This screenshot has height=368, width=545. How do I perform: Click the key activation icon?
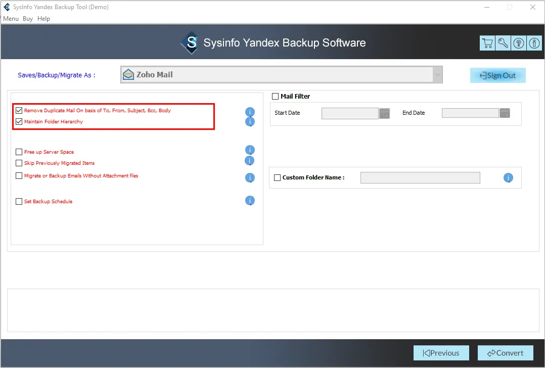coord(503,43)
